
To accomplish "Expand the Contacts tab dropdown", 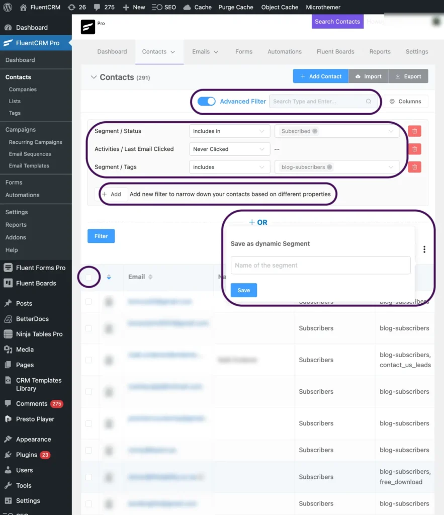I will click(173, 52).
